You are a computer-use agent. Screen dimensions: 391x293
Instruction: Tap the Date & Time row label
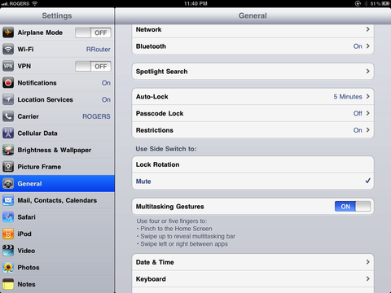tap(155, 262)
